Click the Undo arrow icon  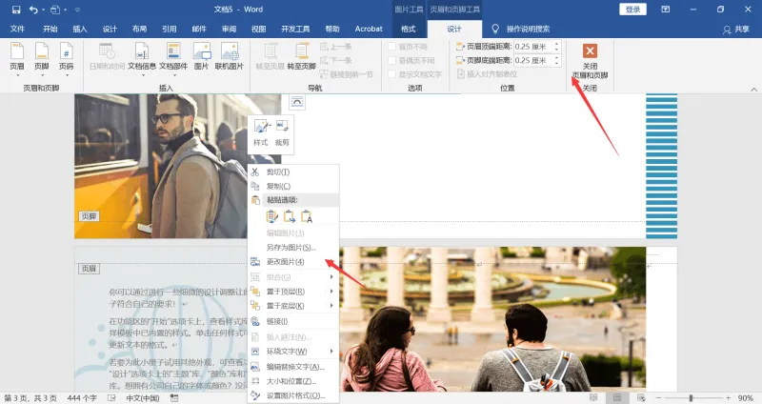33,10
